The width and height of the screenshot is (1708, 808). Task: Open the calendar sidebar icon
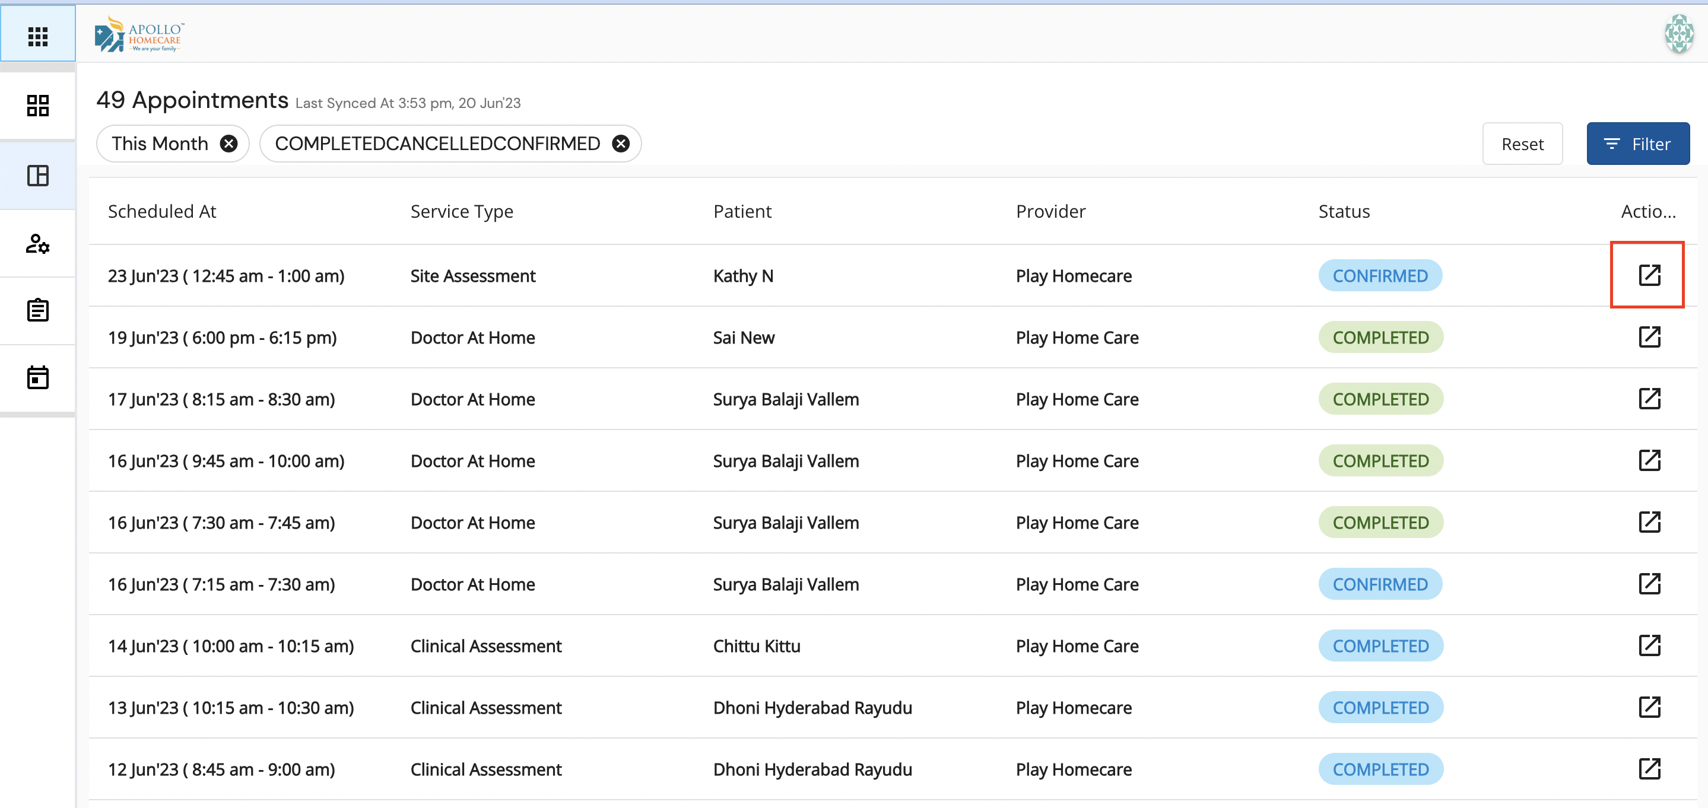point(38,378)
